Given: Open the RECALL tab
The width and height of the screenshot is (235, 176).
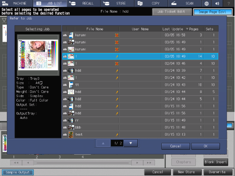Looking at the screenshot, I should 84,3.
